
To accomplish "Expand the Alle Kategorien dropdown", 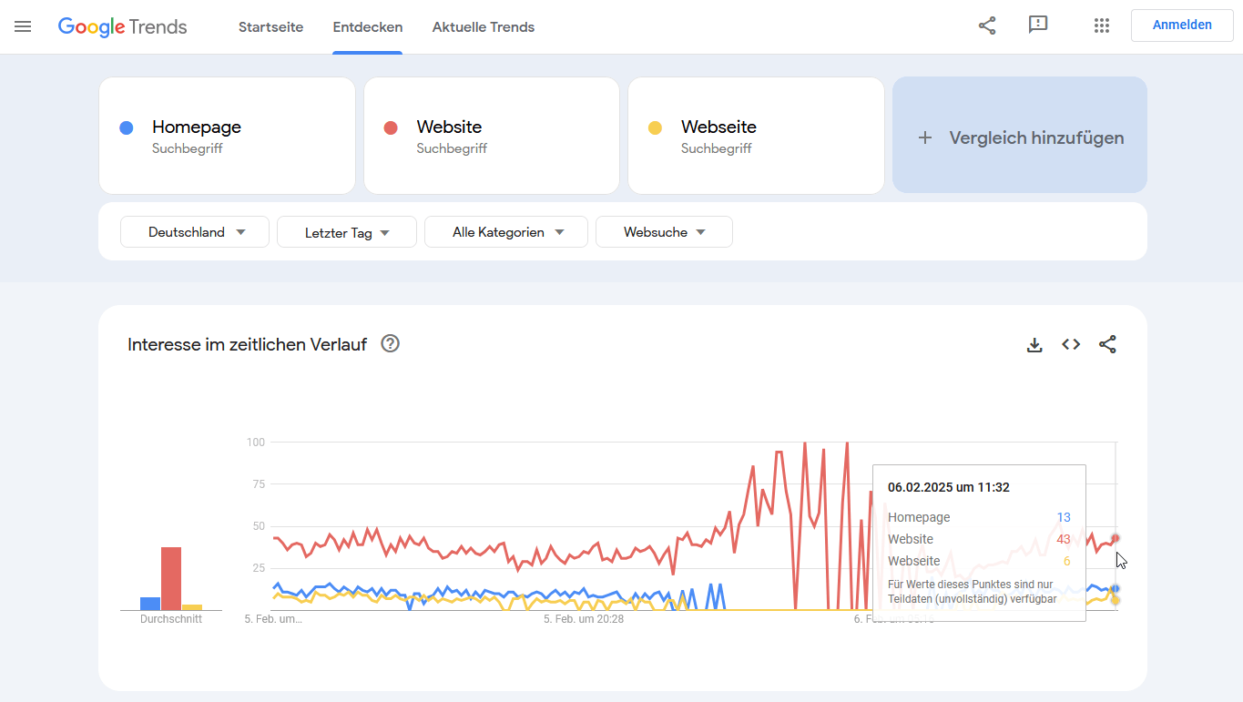I will tap(507, 232).
